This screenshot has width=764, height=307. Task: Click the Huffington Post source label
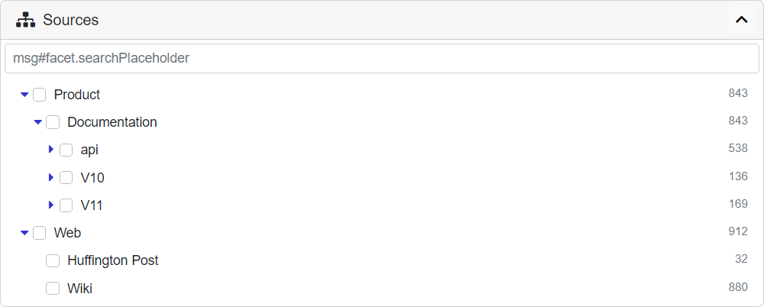(113, 260)
